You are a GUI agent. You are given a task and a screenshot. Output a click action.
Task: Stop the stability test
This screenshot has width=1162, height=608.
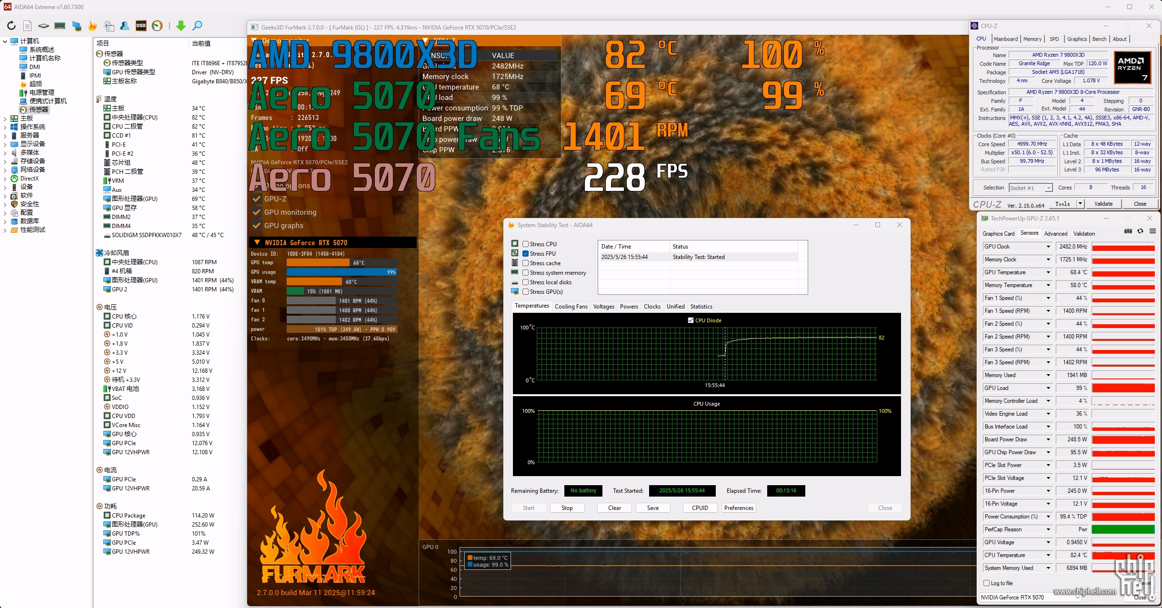[x=567, y=508]
